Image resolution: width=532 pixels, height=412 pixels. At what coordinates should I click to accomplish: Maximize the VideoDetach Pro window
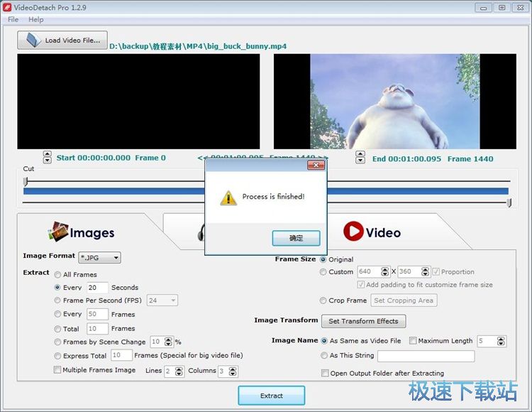click(x=502, y=8)
